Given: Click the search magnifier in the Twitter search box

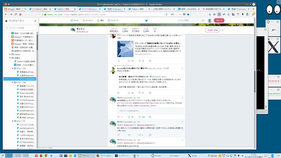Looking at the screenshot, I should pyautogui.click(x=203, y=21).
